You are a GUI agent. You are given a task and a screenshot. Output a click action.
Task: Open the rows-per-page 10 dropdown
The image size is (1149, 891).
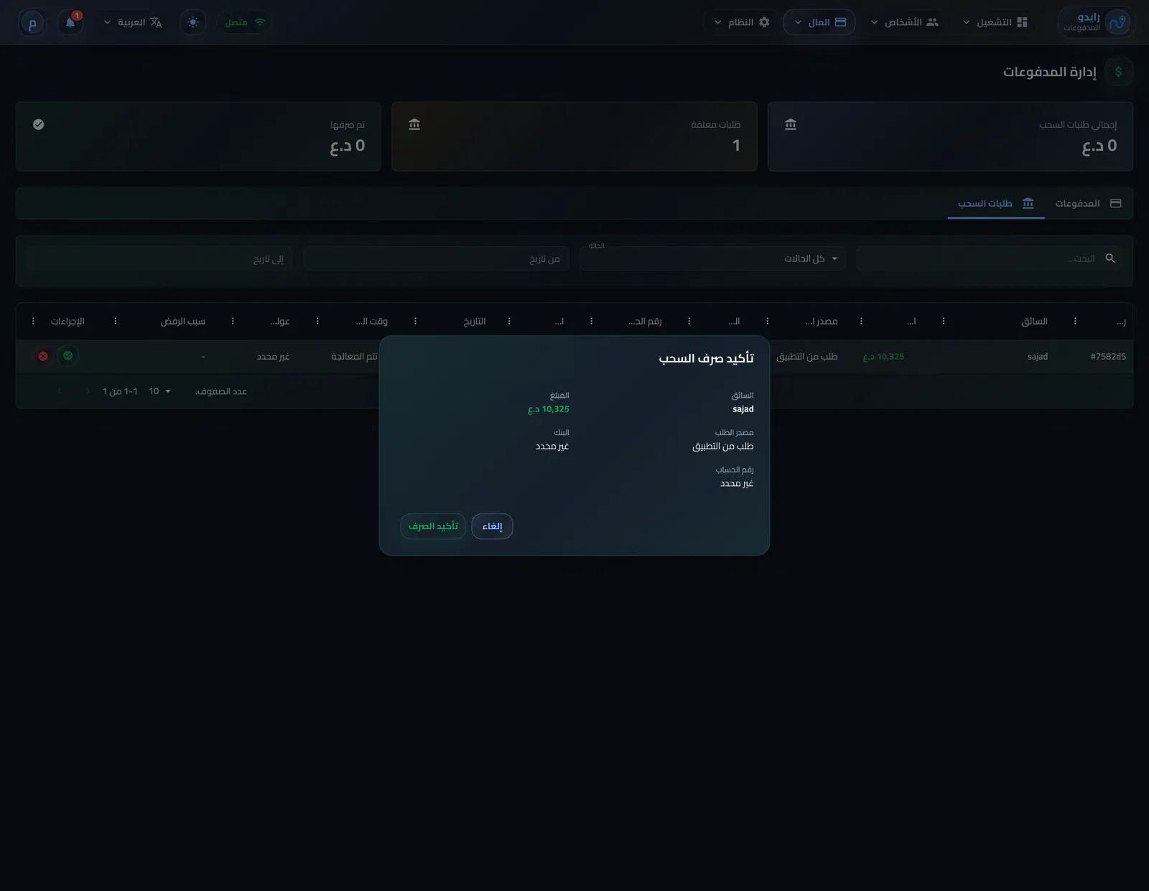[x=159, y=391]
